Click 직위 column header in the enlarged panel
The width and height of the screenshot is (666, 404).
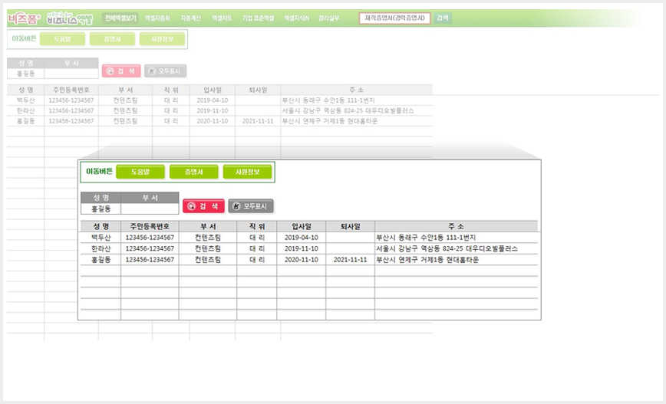[x=256, y=227]
